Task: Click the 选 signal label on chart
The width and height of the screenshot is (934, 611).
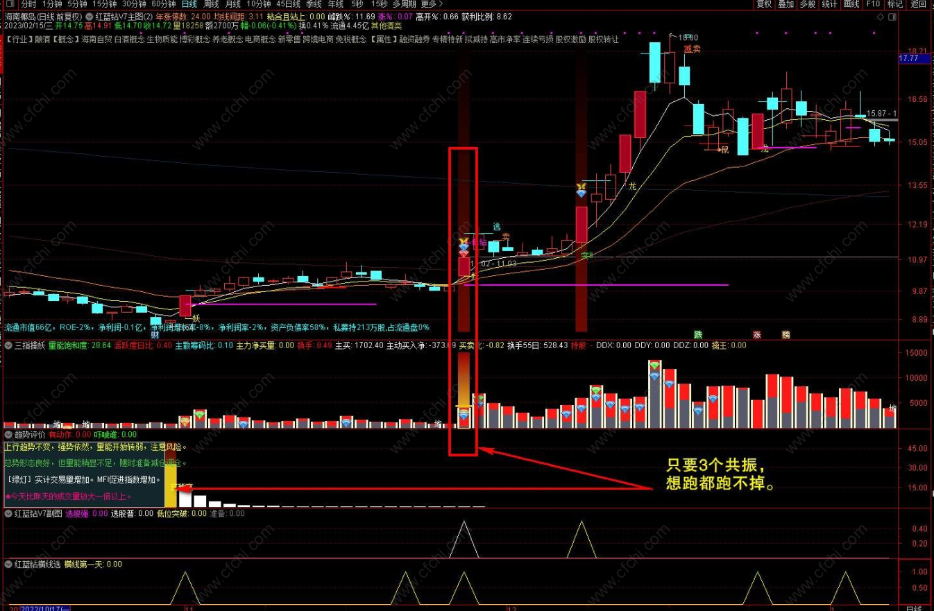Action: [x=497, y=227]
